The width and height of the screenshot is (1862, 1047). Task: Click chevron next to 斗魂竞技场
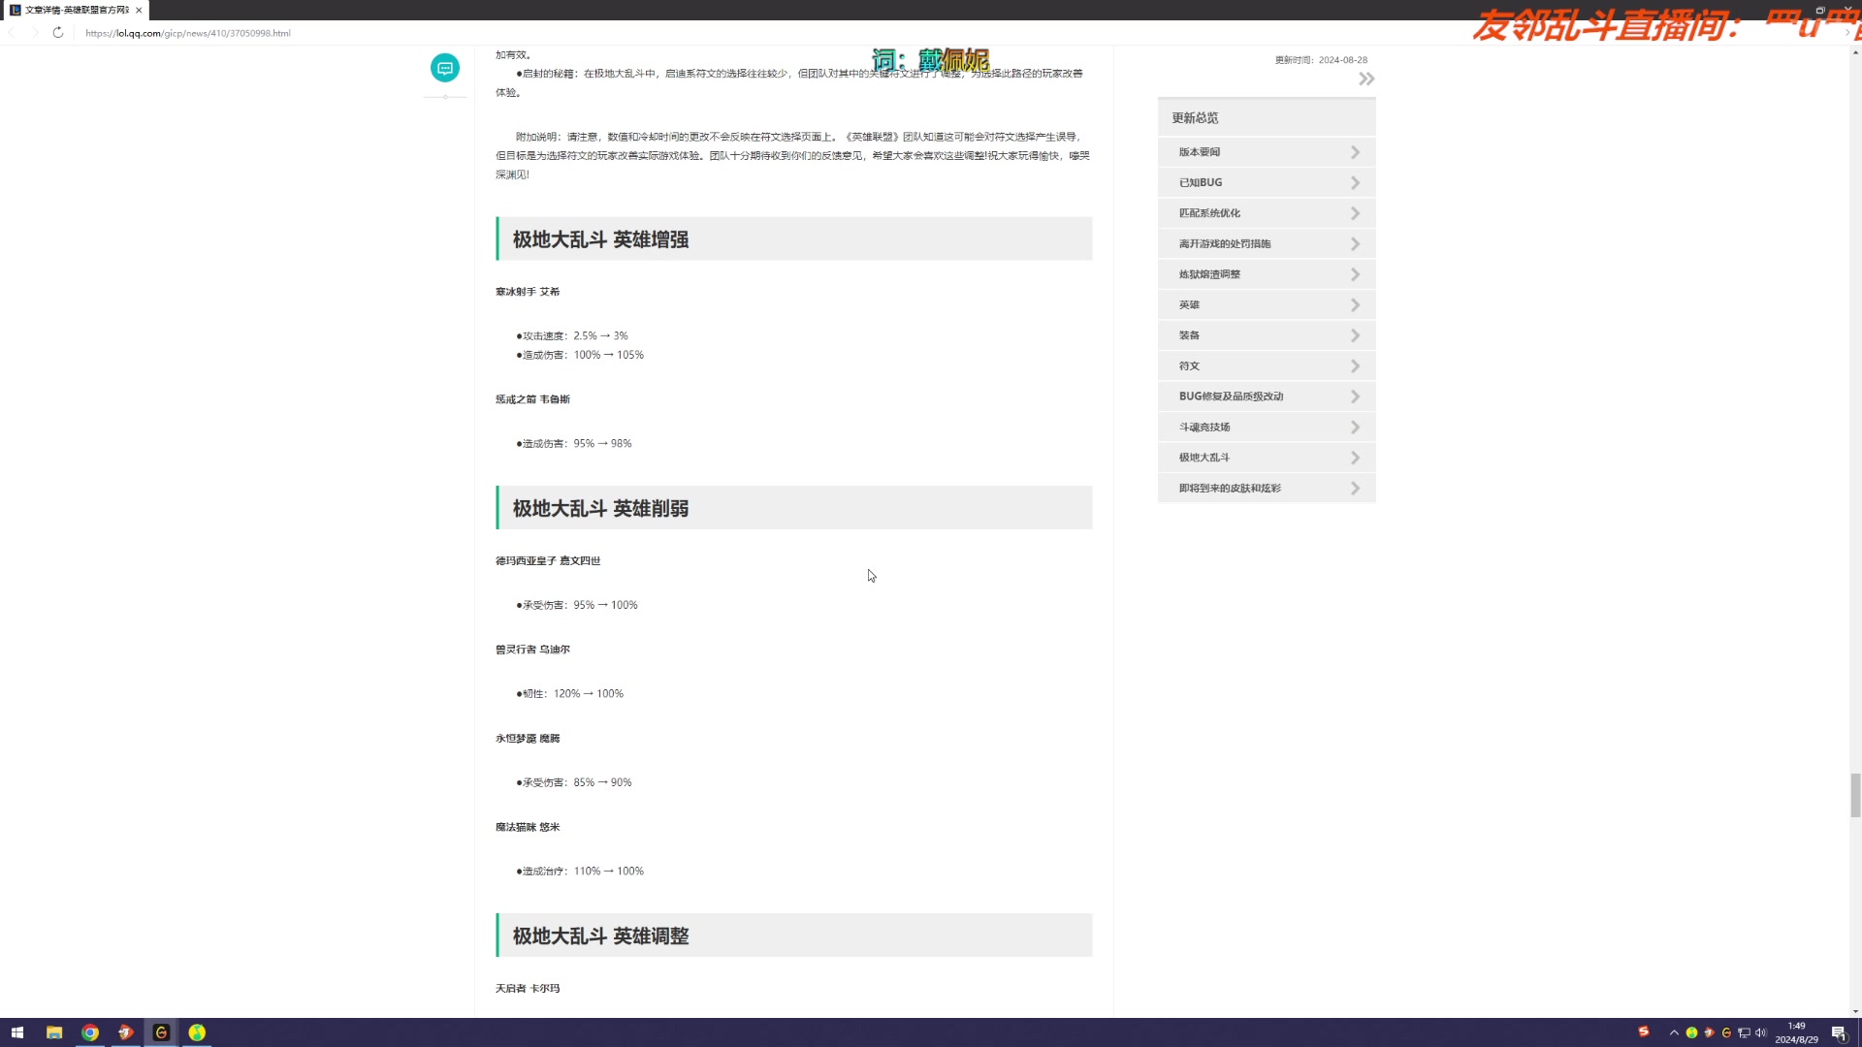pyautogui.click(x=1355, y=428)
